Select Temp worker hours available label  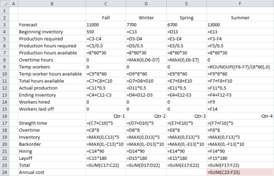click(52, 74)
